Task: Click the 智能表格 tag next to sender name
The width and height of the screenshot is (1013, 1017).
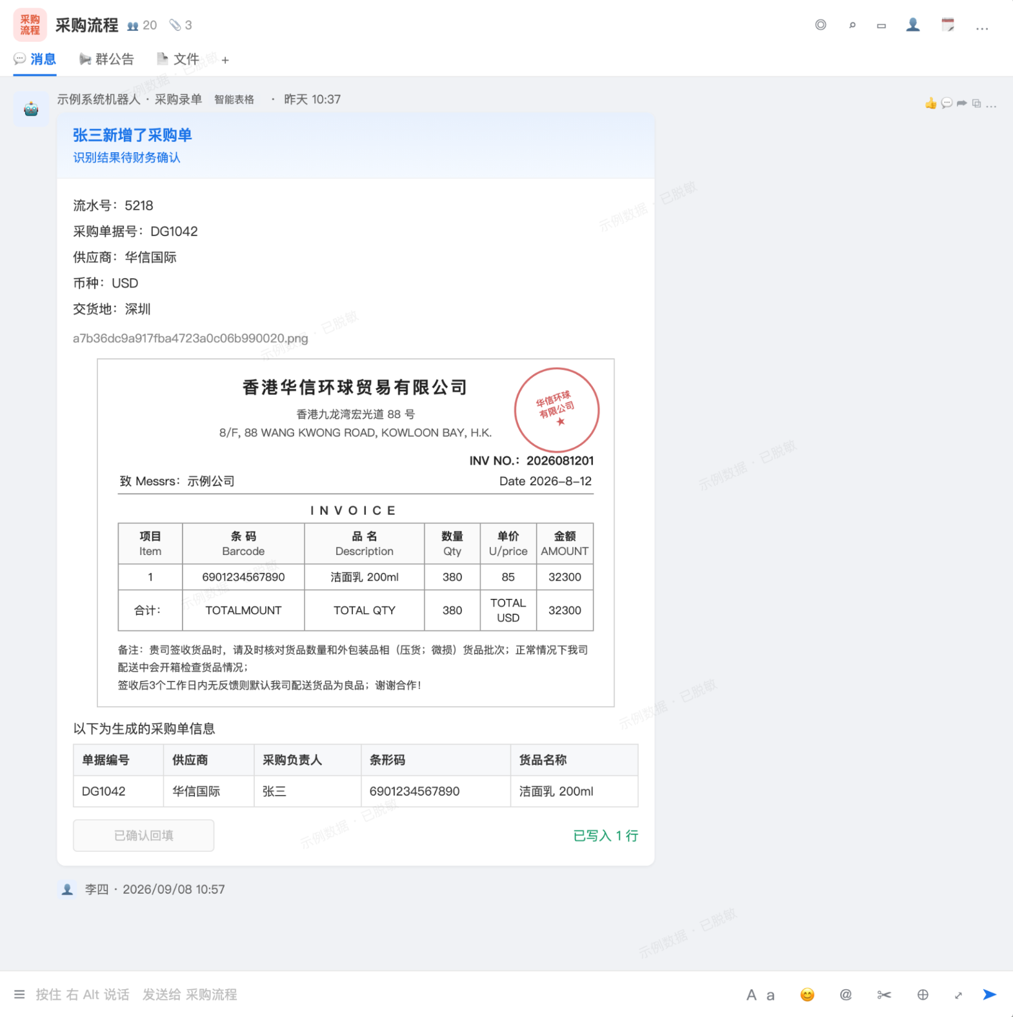Action: tap(234, 99)
